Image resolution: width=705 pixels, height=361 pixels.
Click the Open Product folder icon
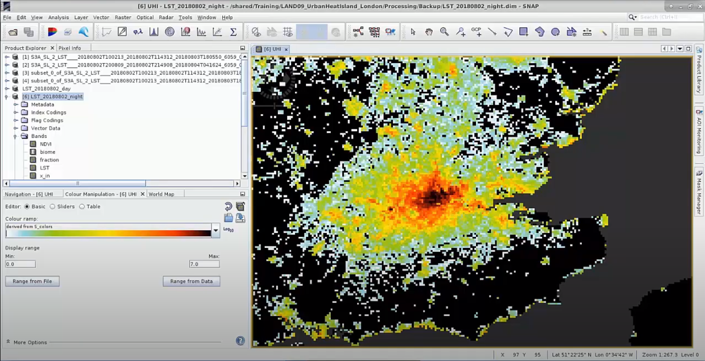[x=13, y=32]
